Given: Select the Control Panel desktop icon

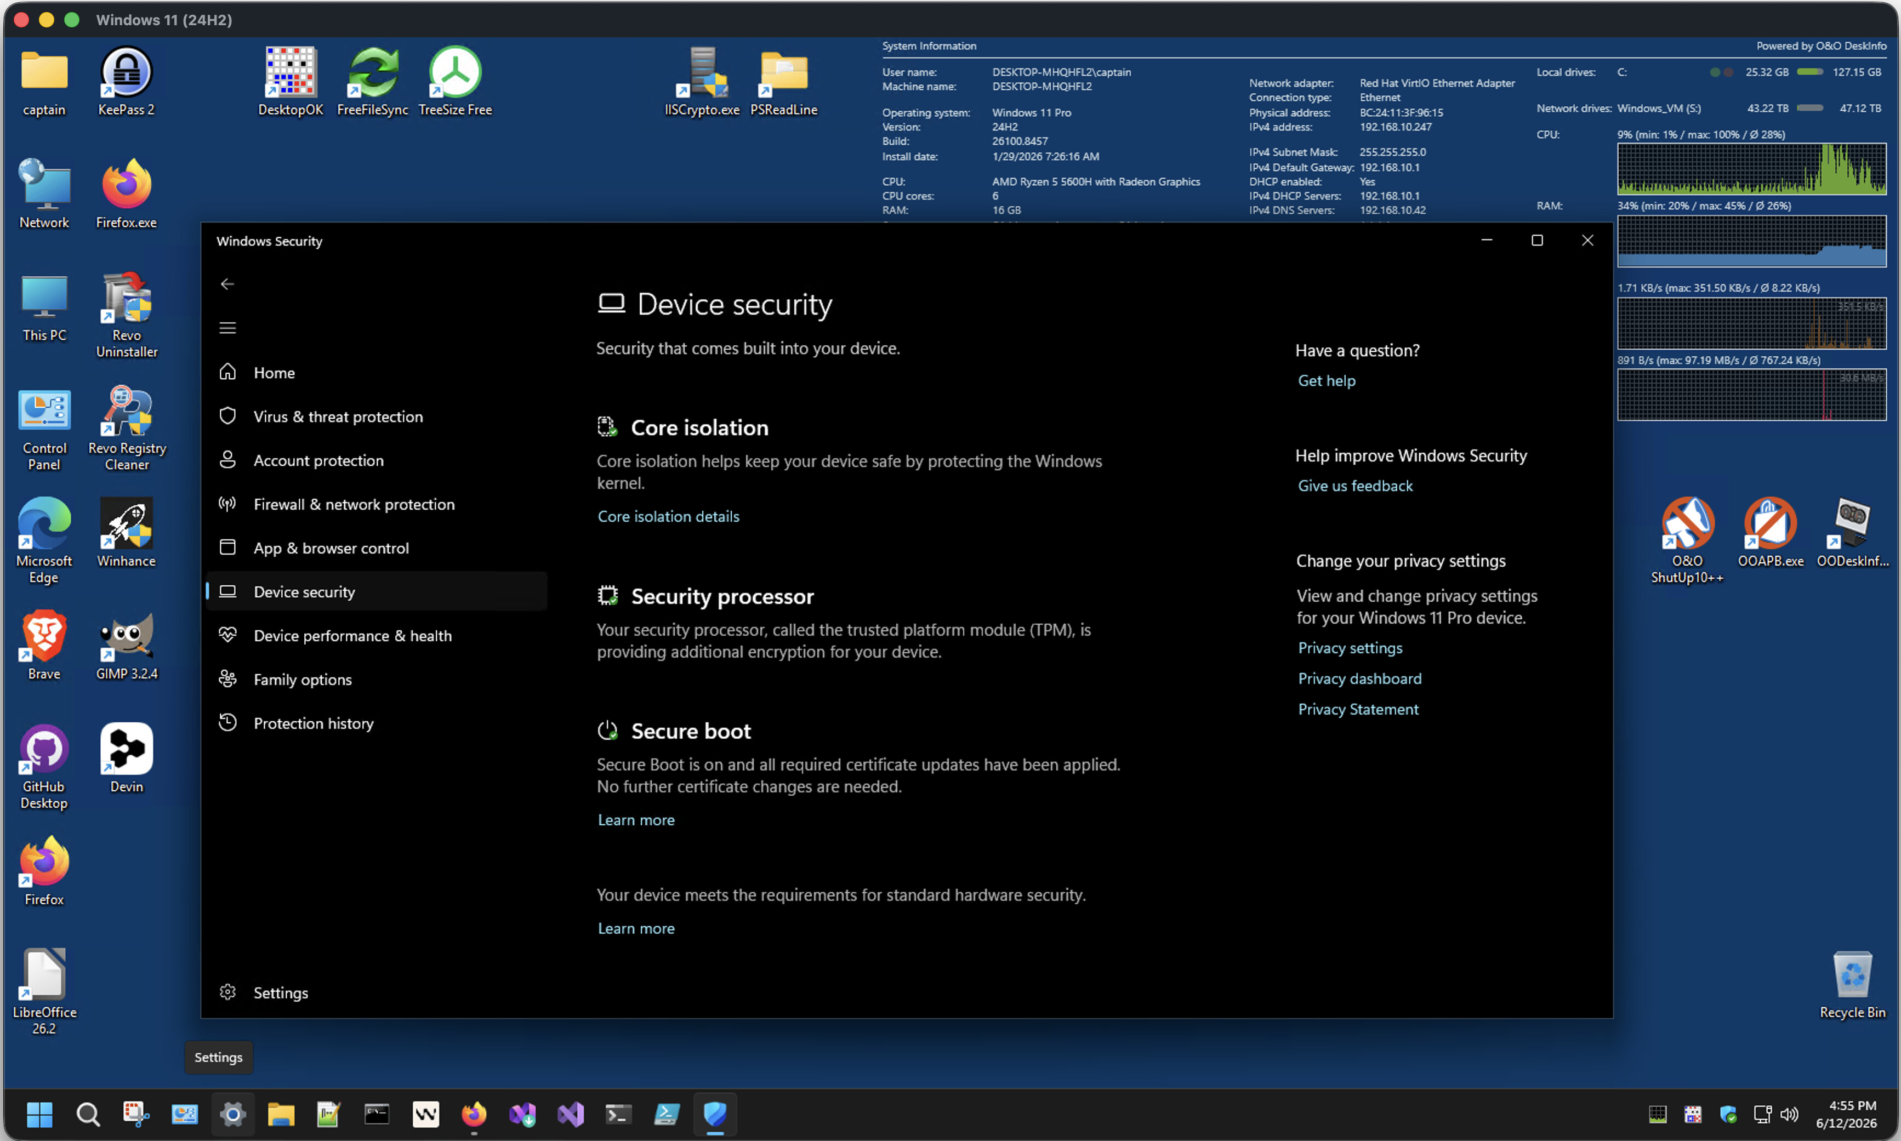Looking at the screenshot, I should click(x=44, y=429).
